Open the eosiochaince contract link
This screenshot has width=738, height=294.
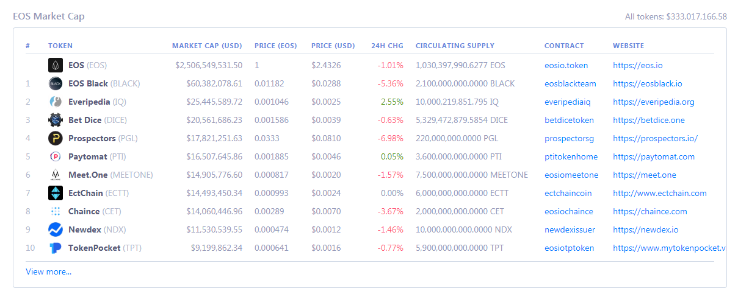(569, 211)
